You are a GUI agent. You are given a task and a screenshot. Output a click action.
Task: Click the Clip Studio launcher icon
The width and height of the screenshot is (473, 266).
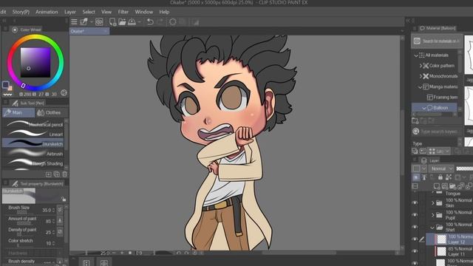pyautogui.click(x=99, y=21)
